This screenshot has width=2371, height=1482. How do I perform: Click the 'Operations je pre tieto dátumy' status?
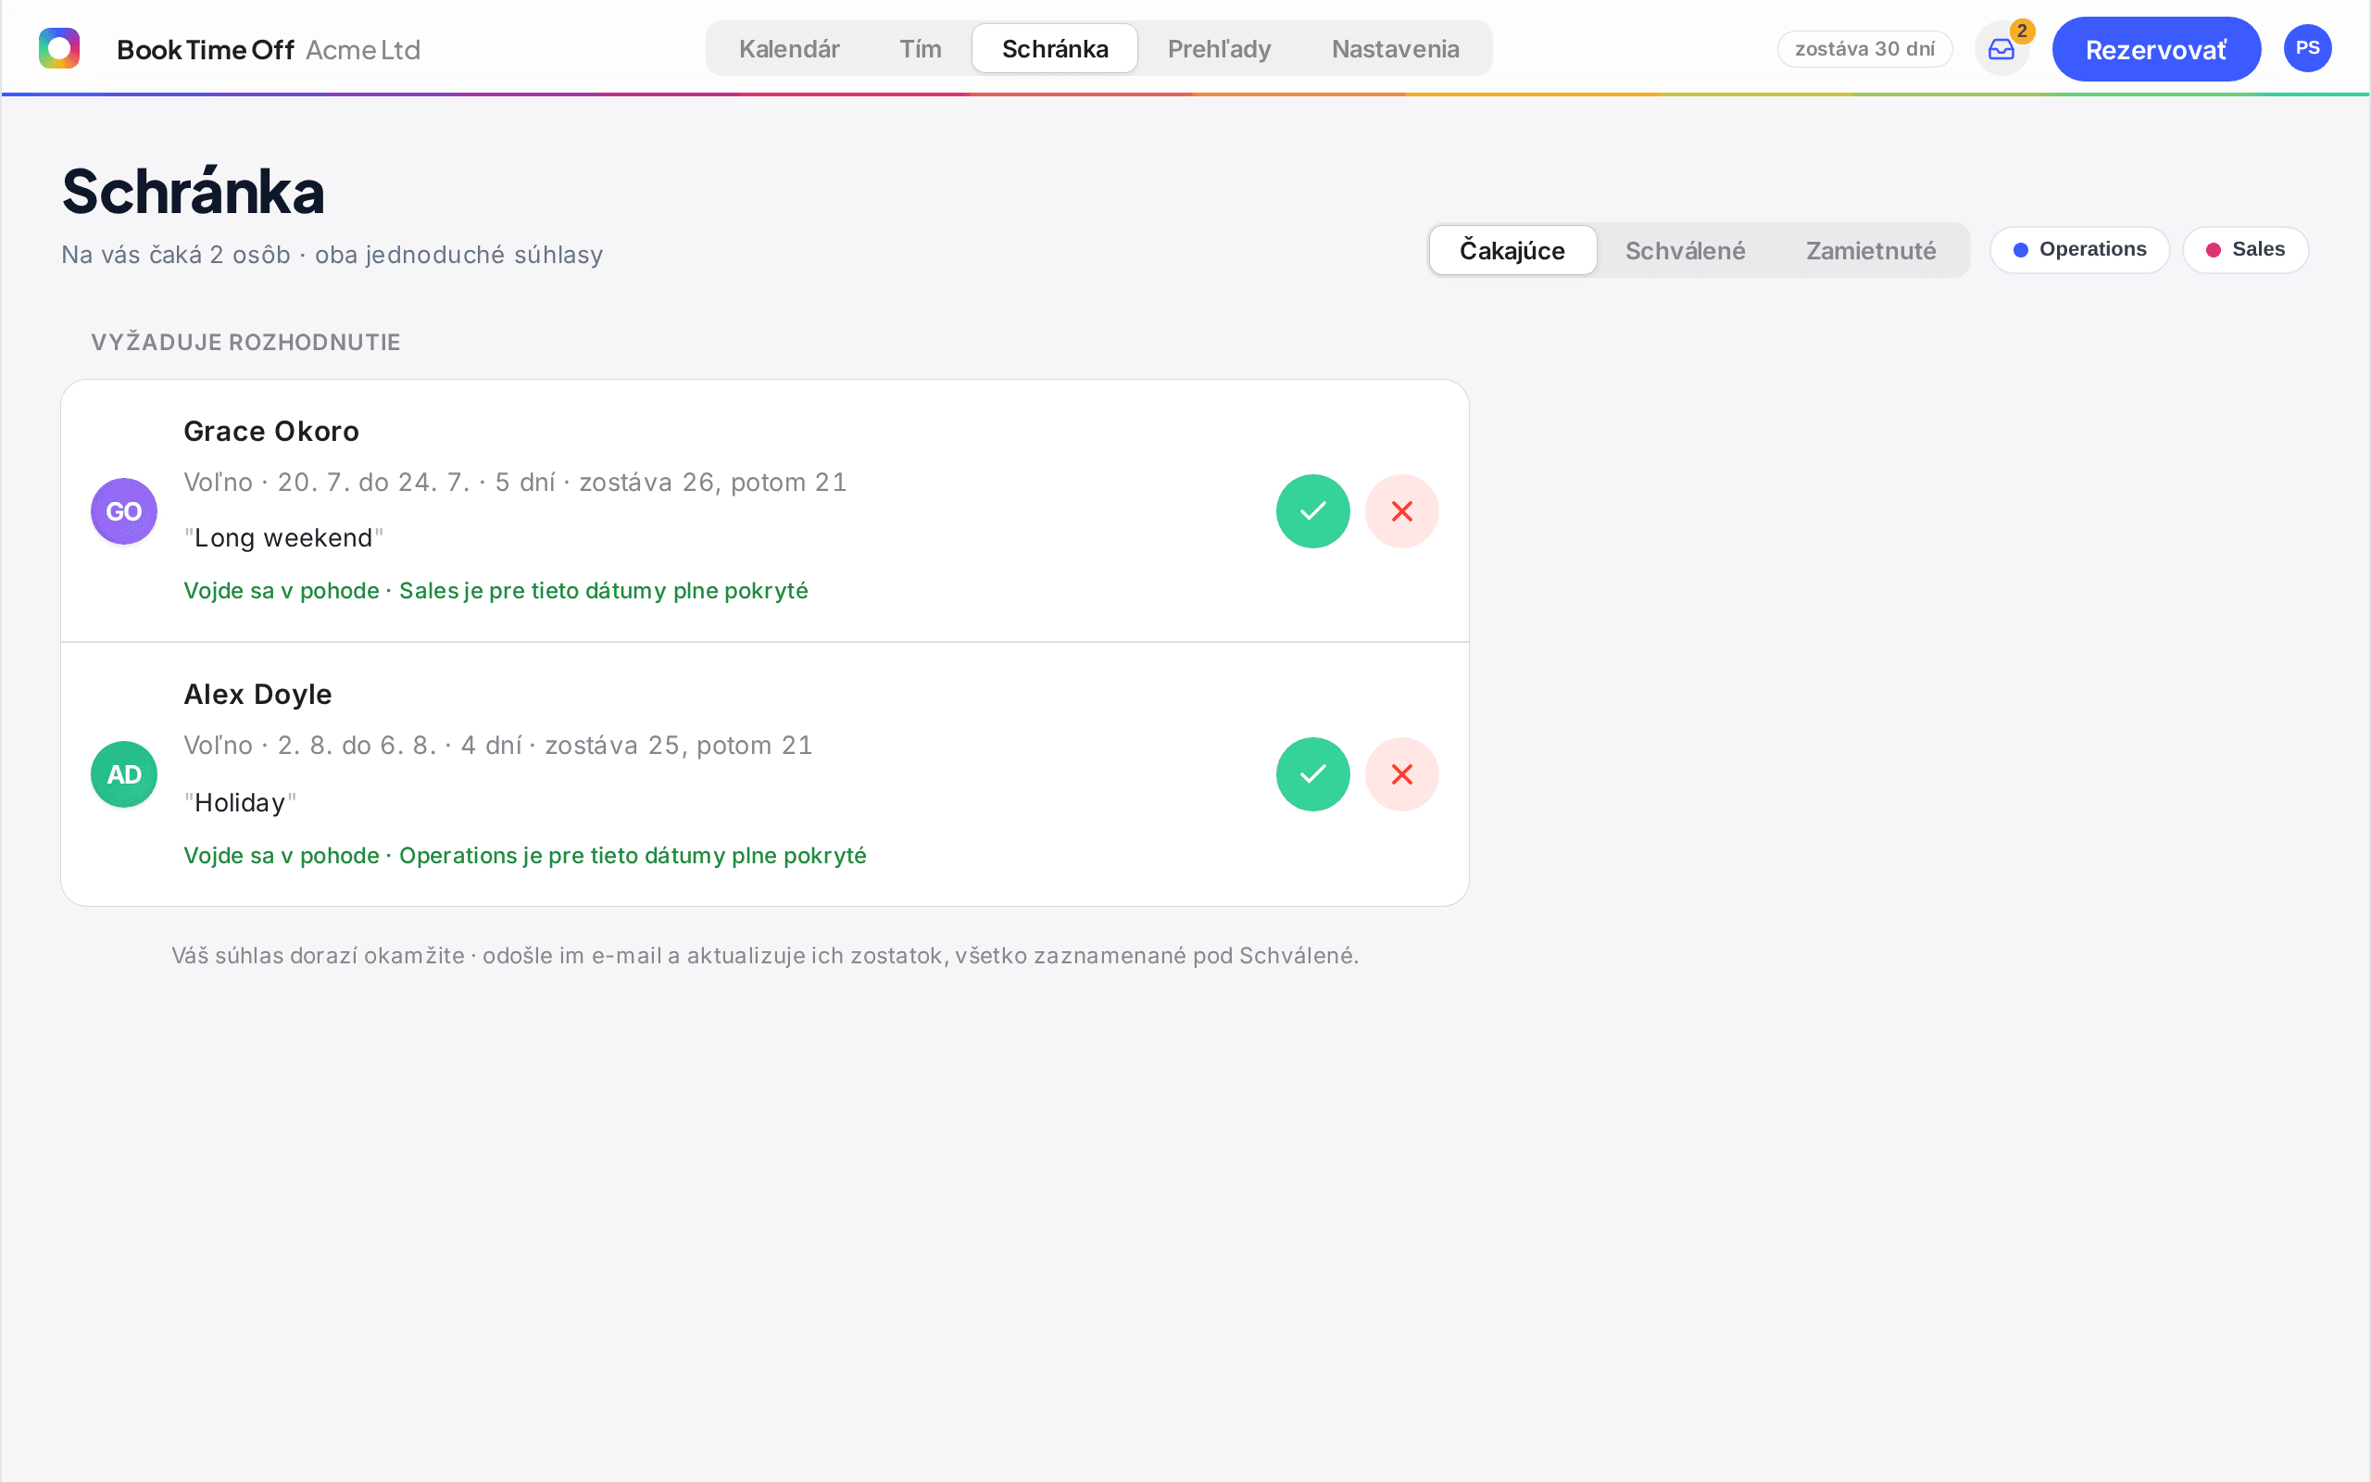point(525,856)
